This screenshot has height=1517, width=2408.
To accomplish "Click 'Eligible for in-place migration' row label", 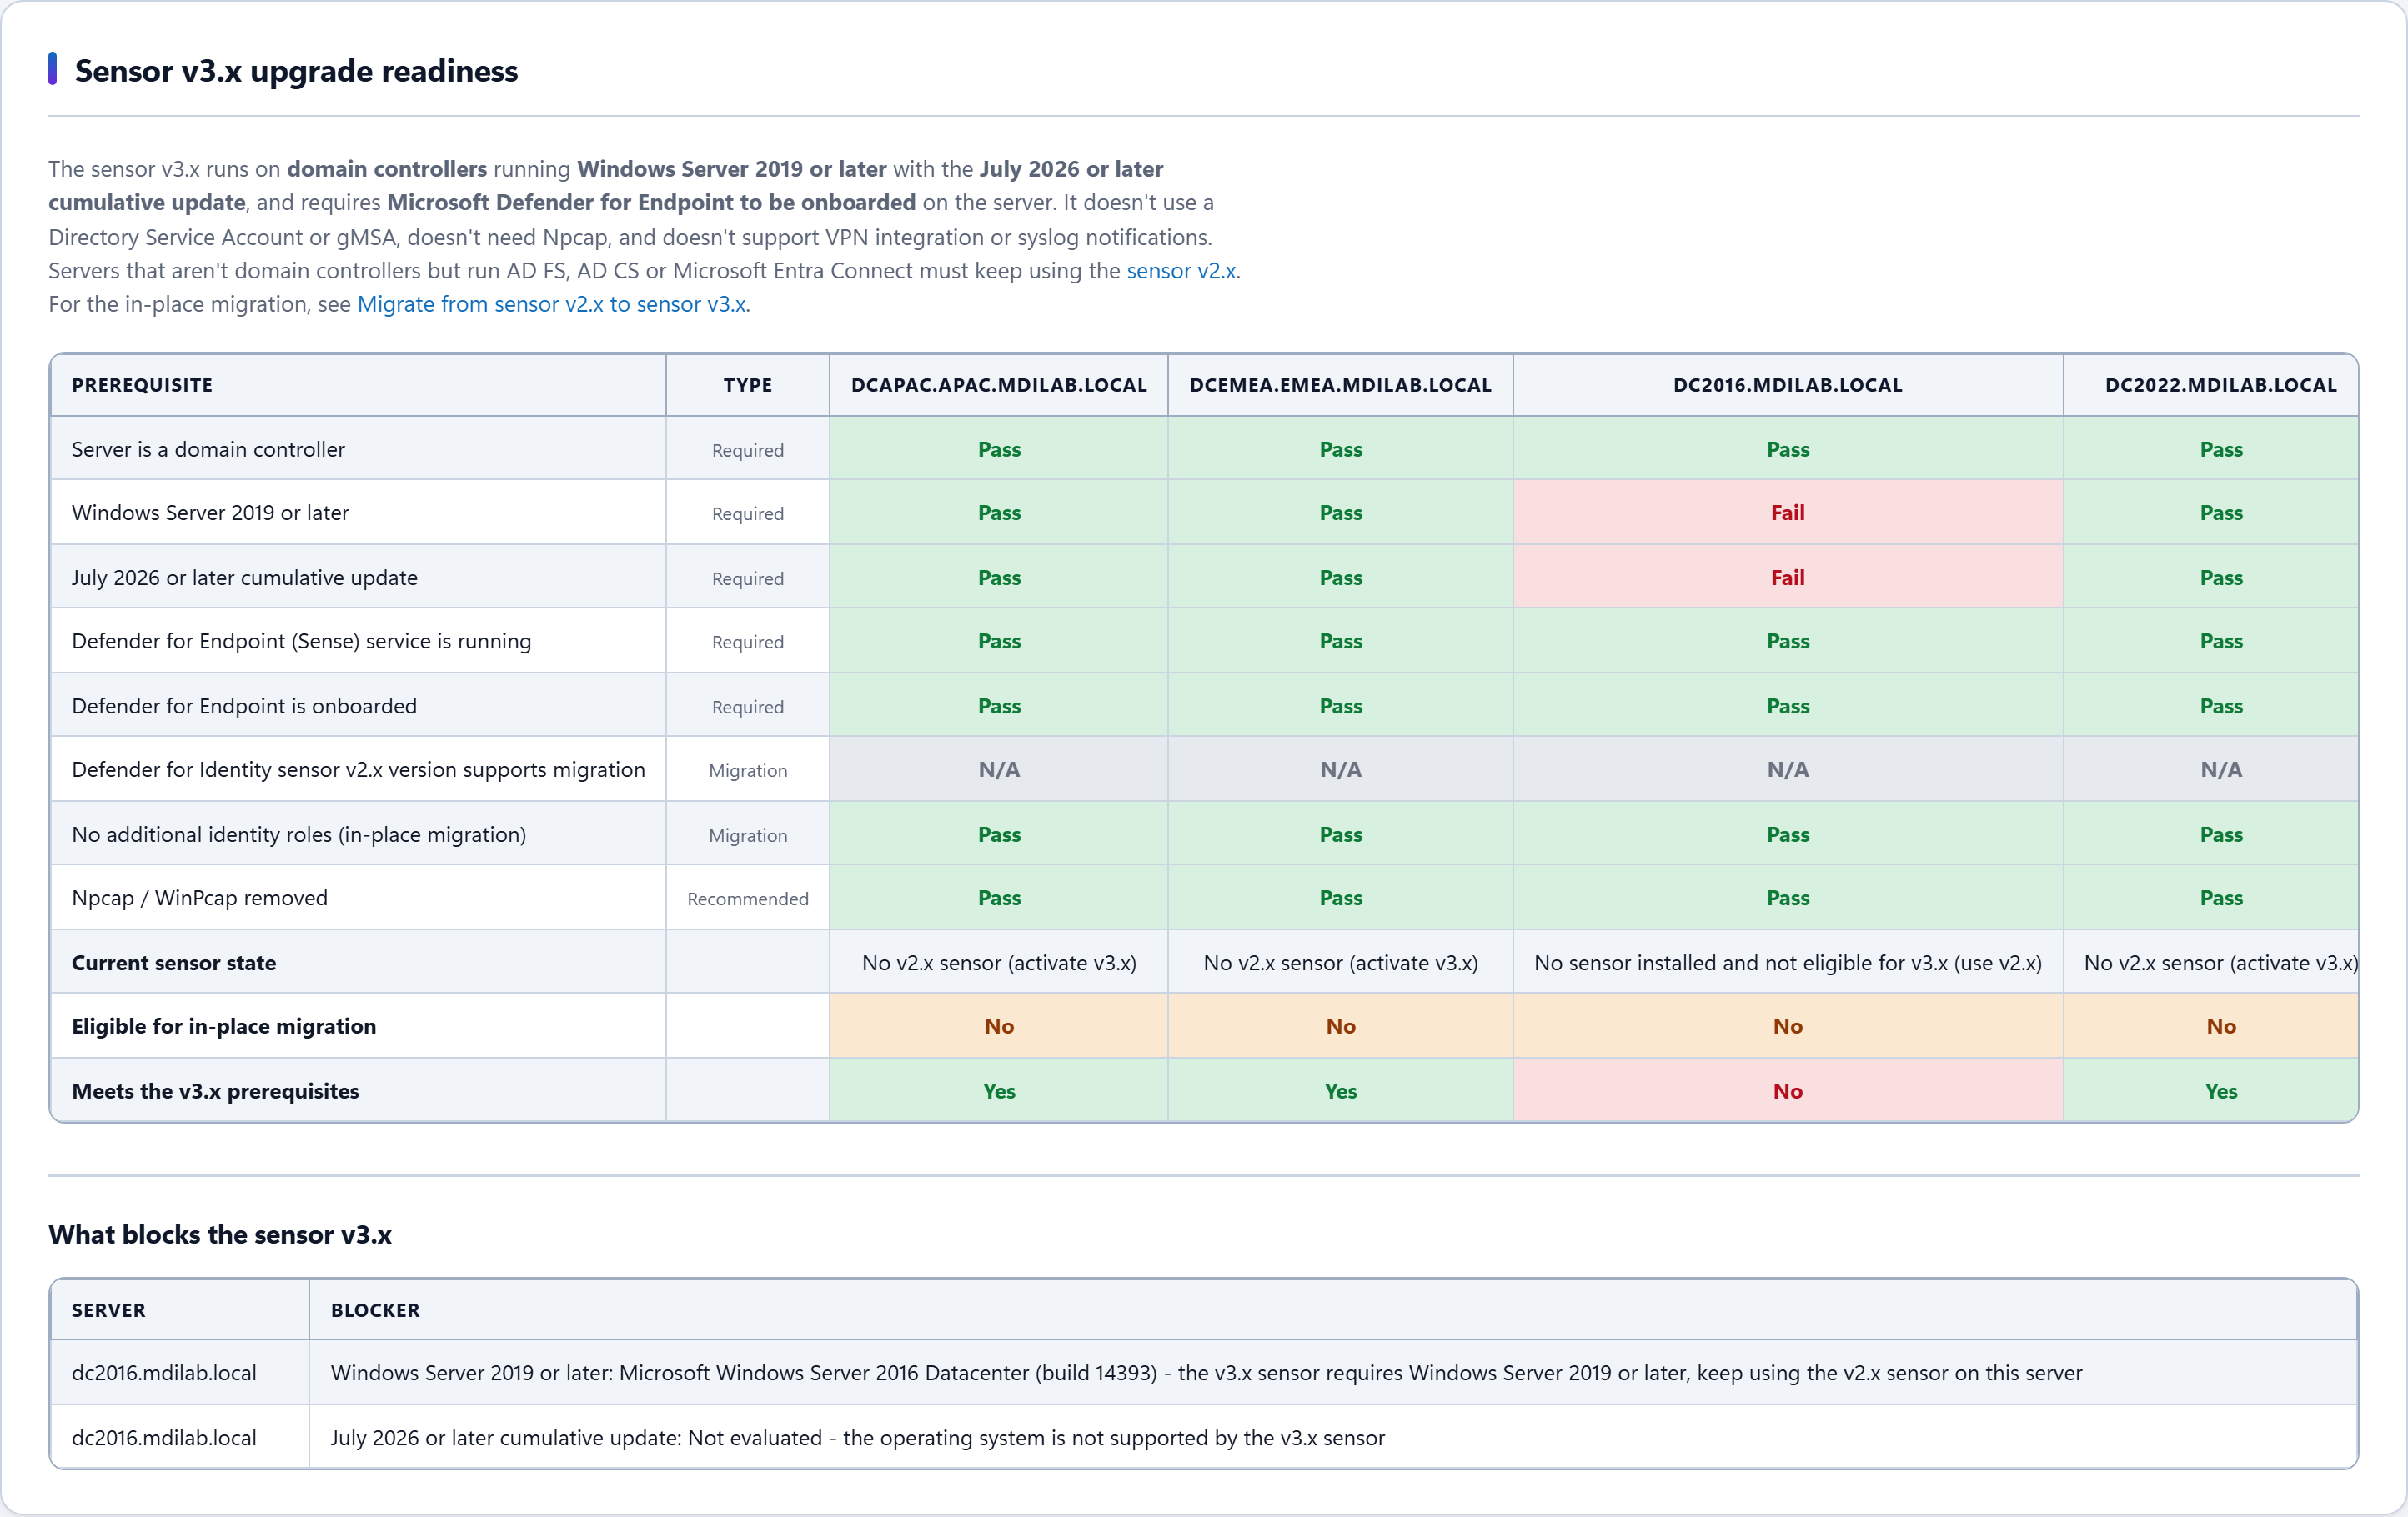I will (x=224, y=1026).
